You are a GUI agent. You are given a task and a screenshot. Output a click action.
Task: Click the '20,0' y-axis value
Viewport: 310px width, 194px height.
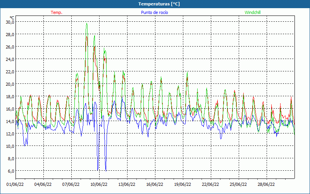[10, 84]
